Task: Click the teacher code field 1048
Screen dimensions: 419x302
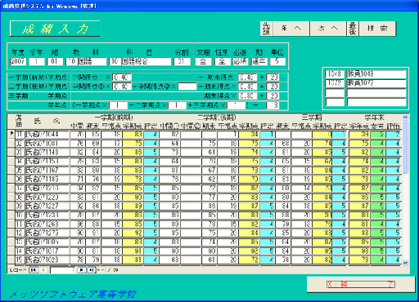Action: (335, 74)
